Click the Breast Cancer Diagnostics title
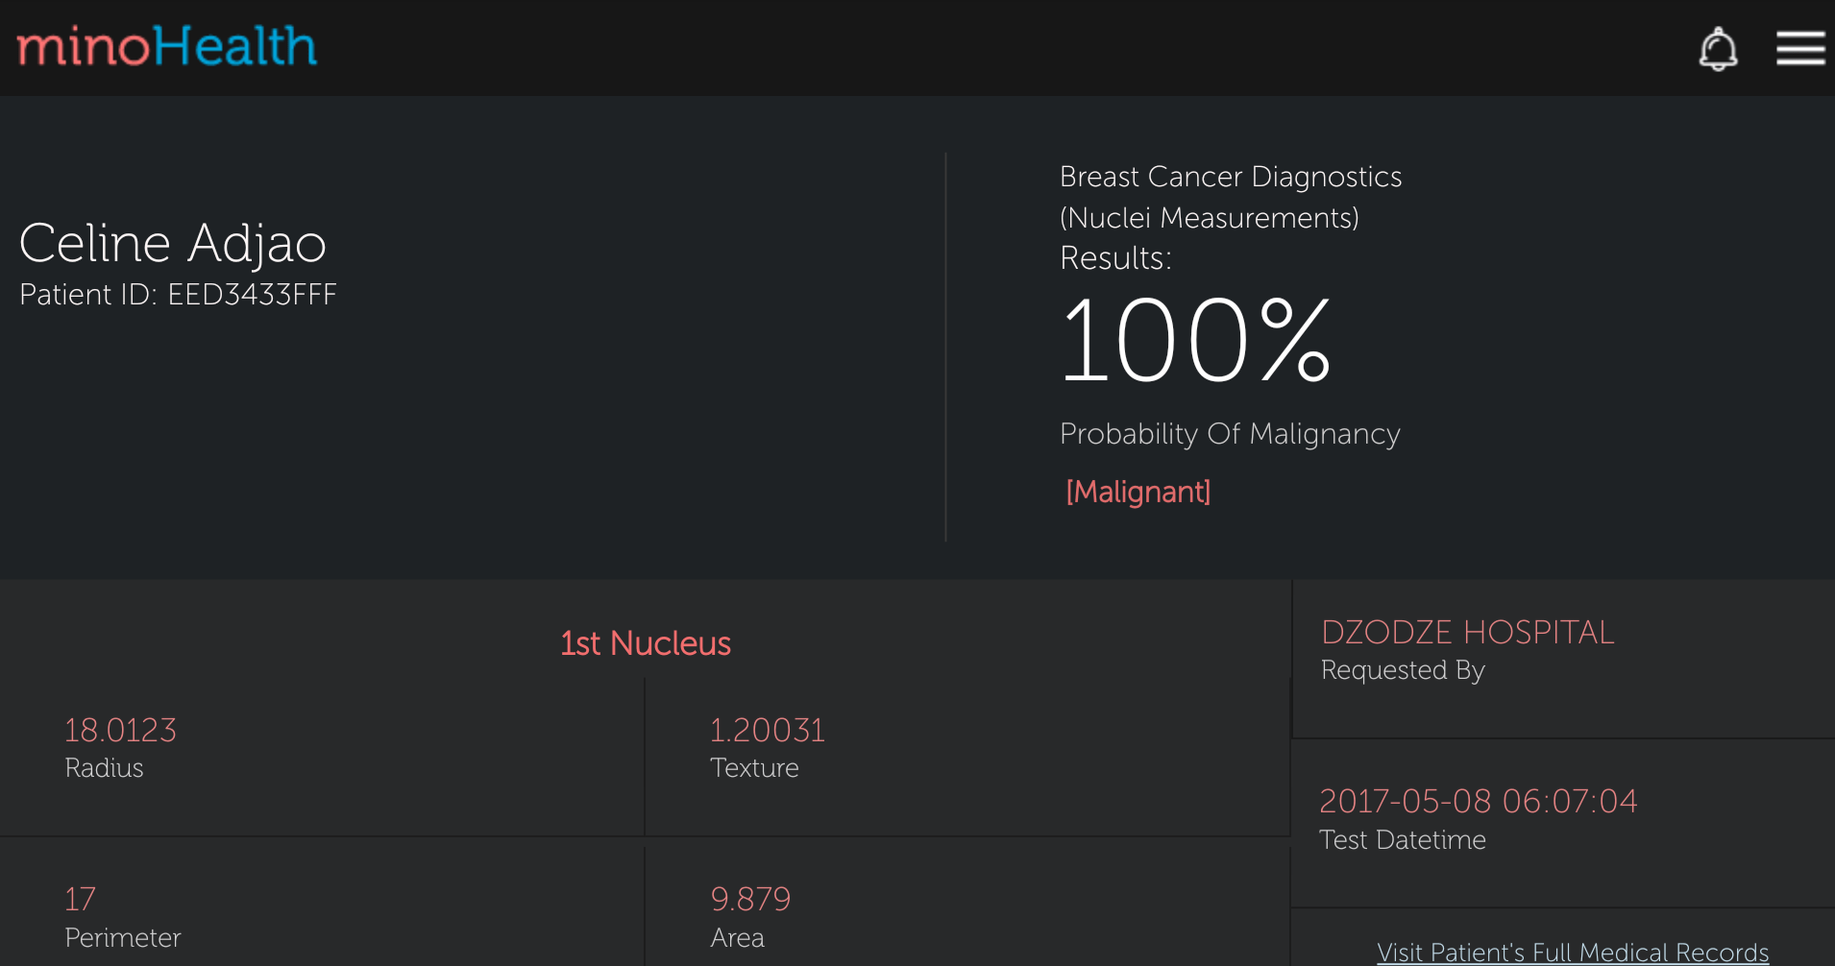This screenshot has width=1835, height=966. pos(1230,178)
